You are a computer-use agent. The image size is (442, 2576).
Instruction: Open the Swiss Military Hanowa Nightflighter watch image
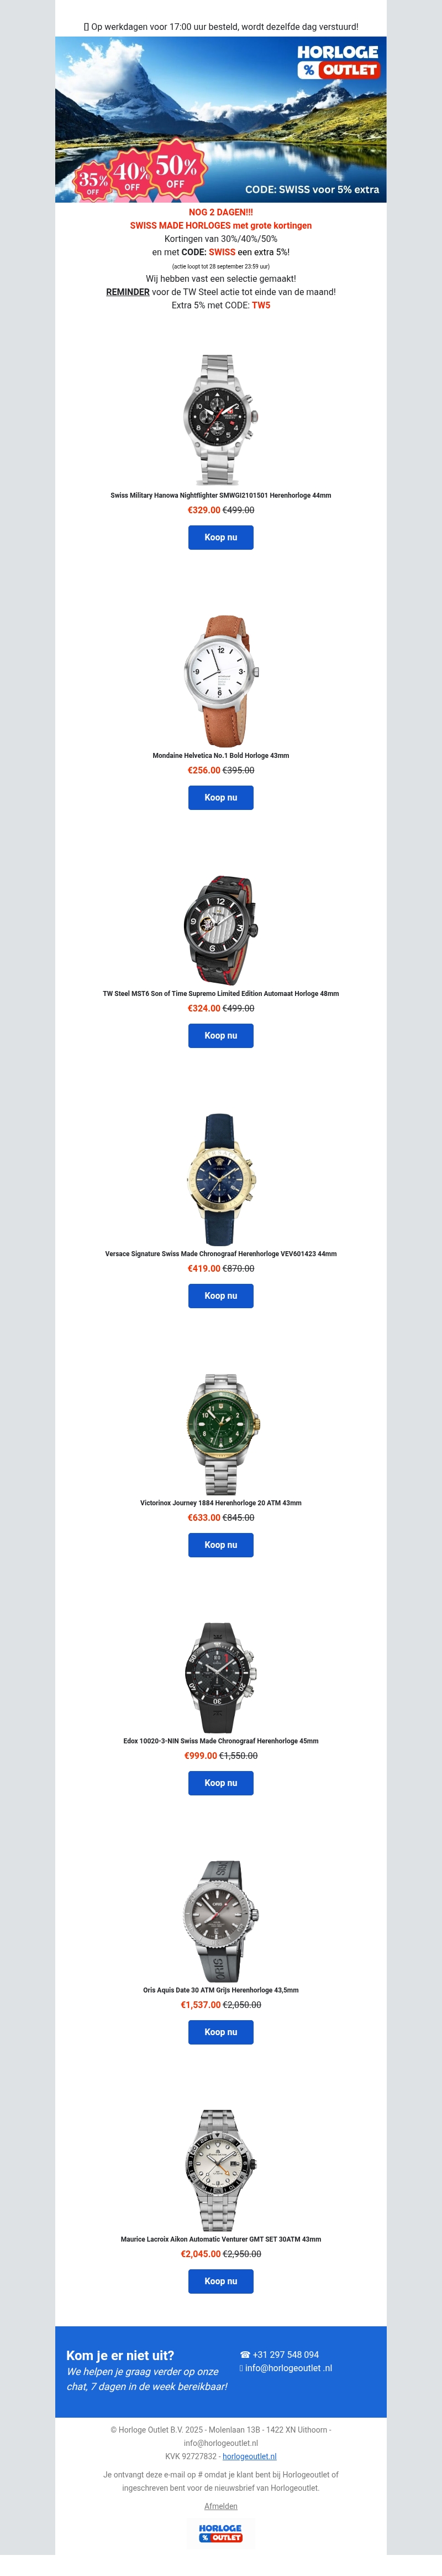pos(220,419)
